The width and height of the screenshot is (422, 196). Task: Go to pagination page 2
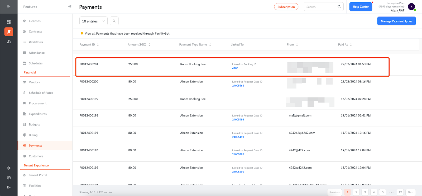click(356, 192)
